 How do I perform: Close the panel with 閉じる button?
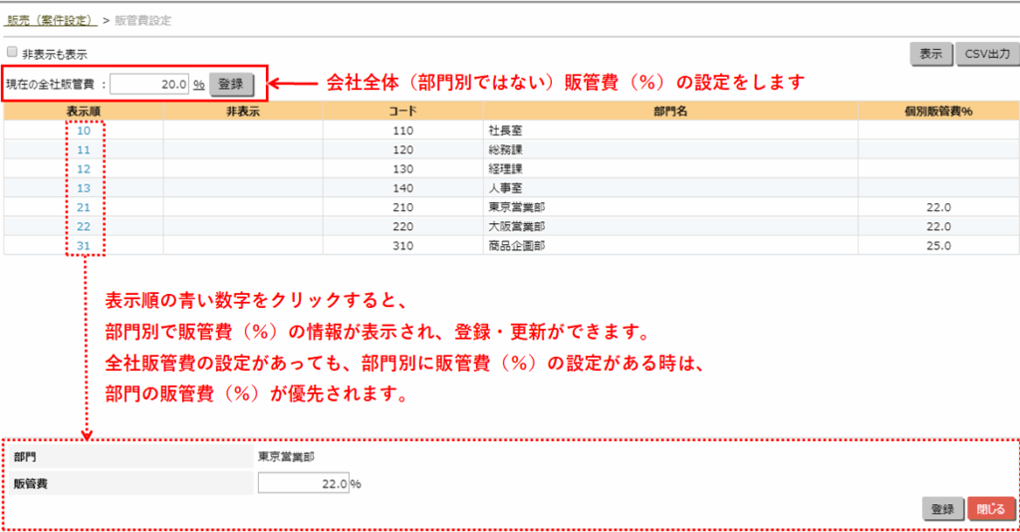point(990,509)
